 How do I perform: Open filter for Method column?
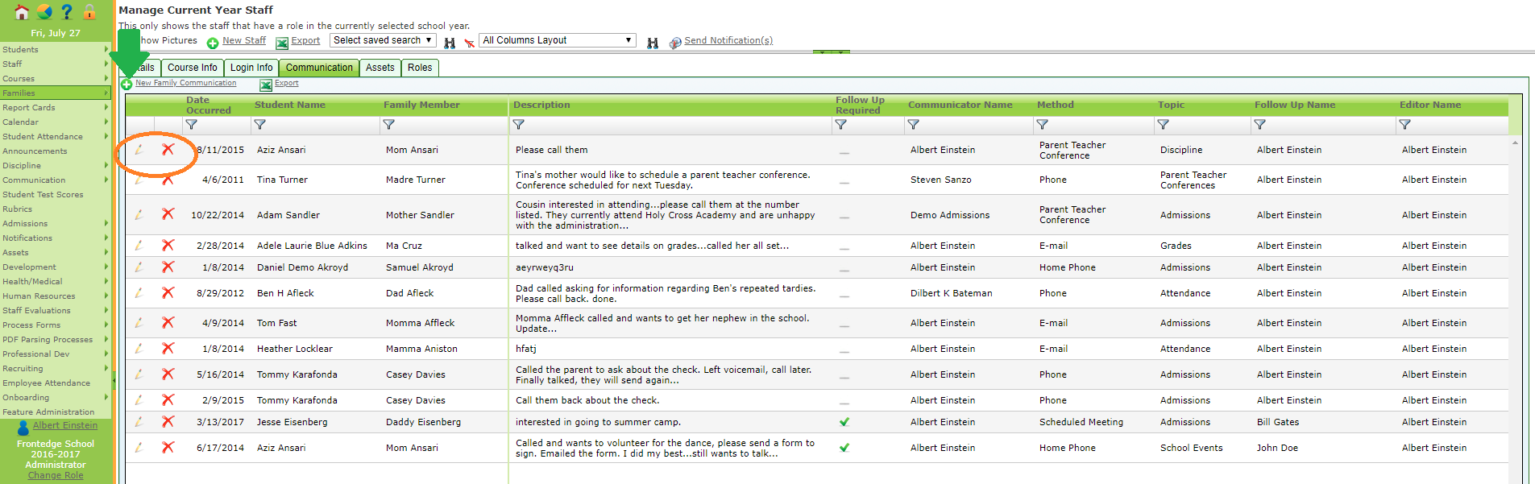[x=1042, y=125]
